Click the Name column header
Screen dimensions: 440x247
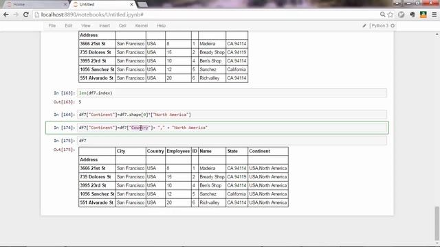pyautogui.click(x=206, y=151)
